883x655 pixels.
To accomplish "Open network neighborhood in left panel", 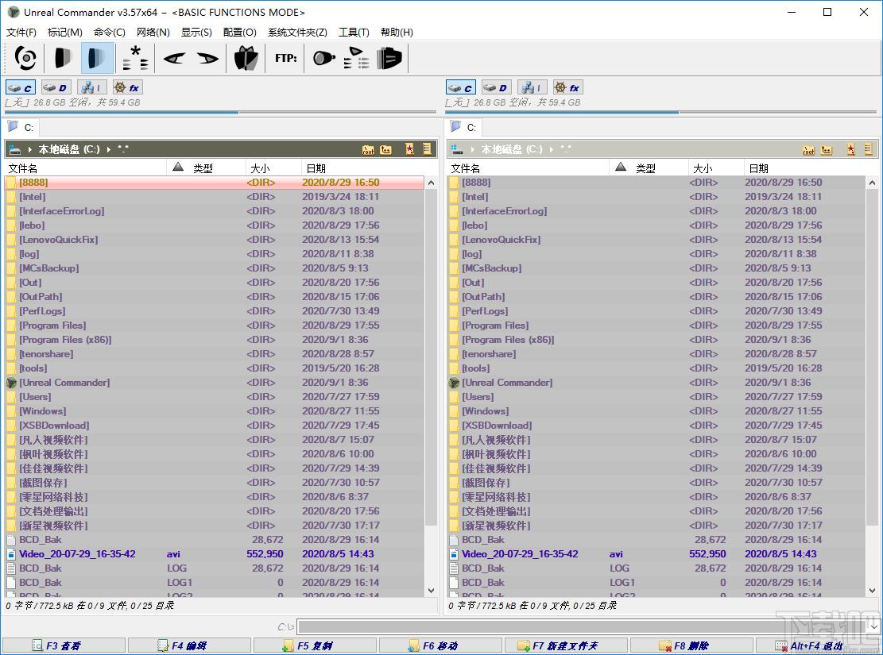I will (x=91, y=88).
